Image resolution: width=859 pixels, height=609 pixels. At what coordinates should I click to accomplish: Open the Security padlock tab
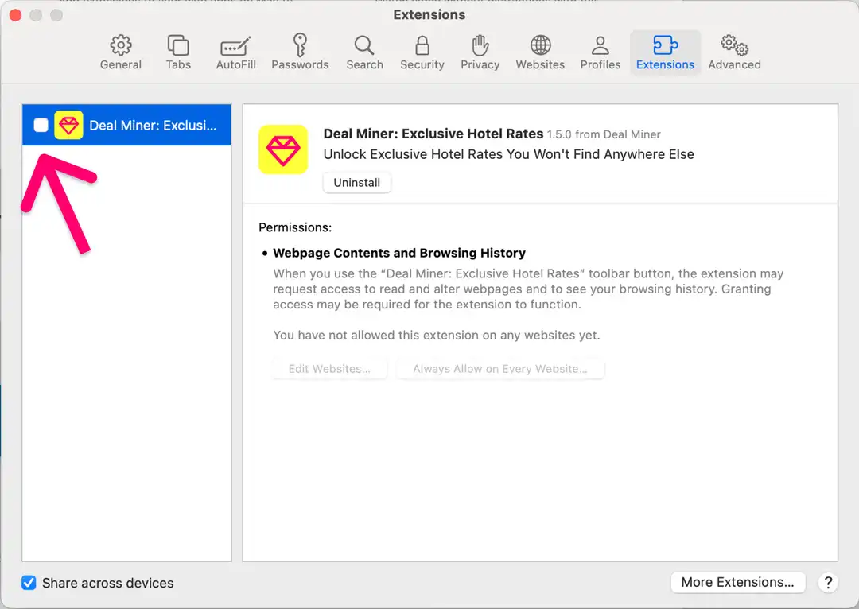tap(422, 53)
